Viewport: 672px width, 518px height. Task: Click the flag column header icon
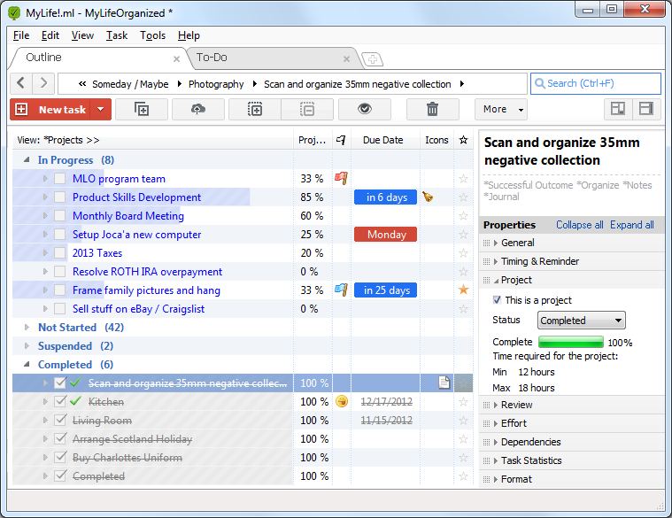(x=341, y=140)
